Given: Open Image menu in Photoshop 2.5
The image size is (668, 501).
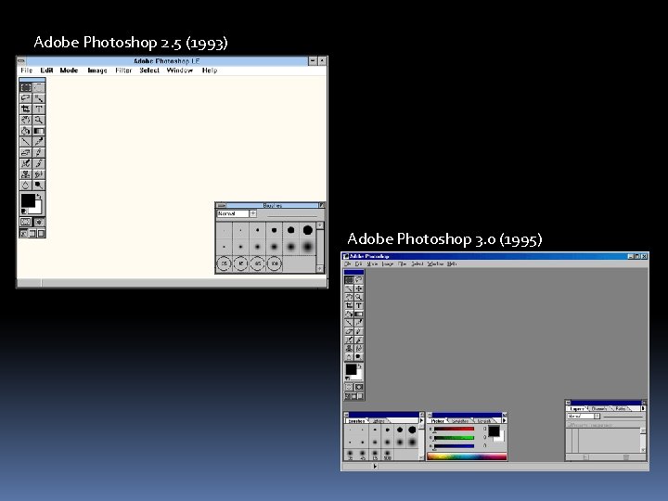Looking at the screenshot, I should [97, 71].
